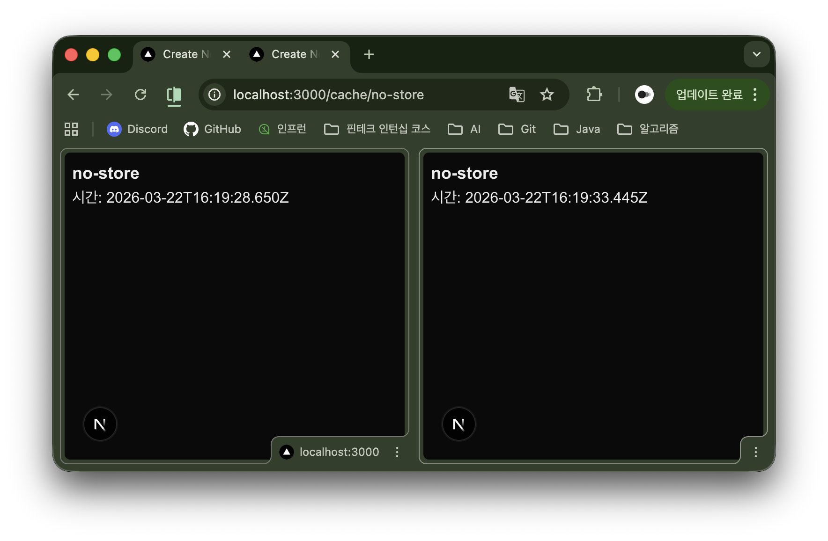This screenshot has width=828, height=541.
Task: Expand the tab search chevron
Action: pyautogui.click(x=756, y=55)
